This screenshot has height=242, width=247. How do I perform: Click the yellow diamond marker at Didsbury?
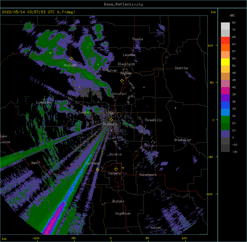(x=111, y=120)
